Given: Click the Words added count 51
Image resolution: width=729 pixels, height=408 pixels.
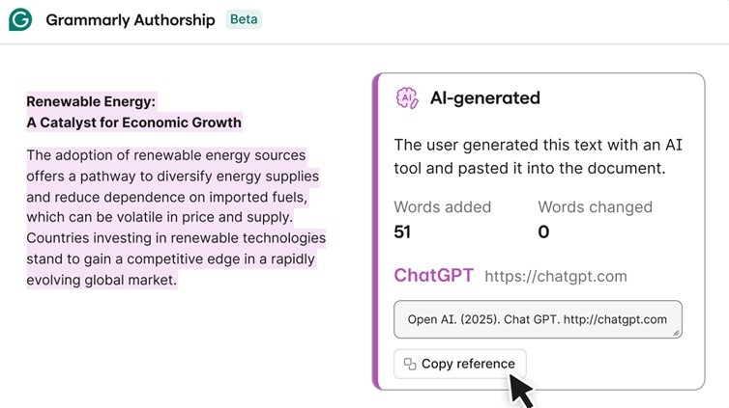Looking at the screenshot, I should [403, 231].
